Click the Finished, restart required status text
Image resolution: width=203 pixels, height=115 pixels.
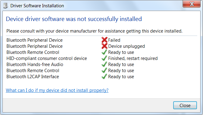133,58
